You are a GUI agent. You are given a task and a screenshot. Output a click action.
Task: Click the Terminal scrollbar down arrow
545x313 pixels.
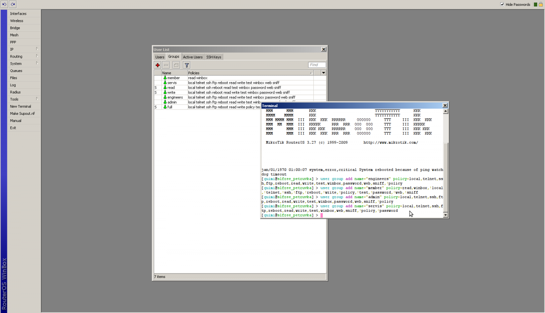(446, 215)
